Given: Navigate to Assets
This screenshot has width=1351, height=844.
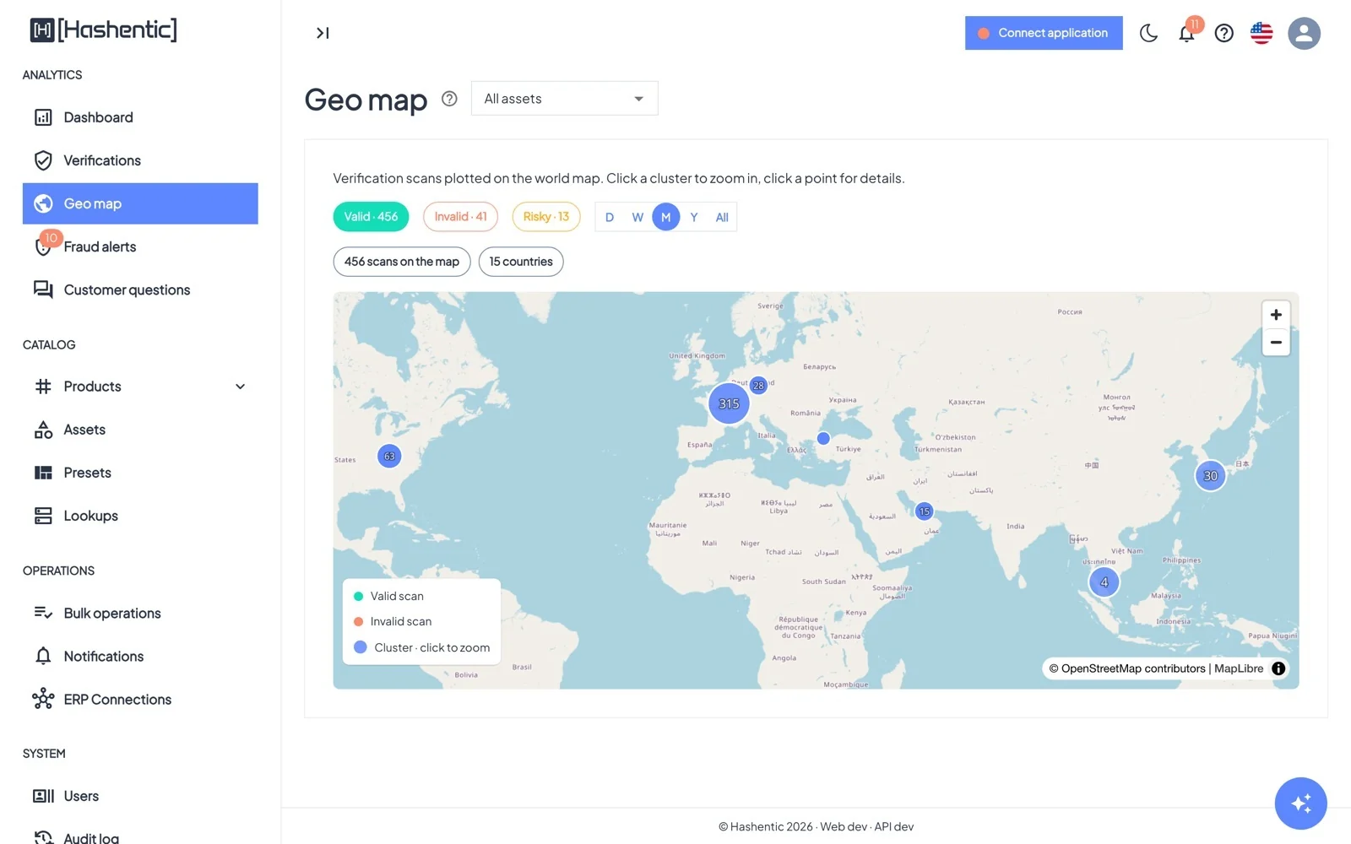Looking at the screenshot, I should [x=140, y=430].
